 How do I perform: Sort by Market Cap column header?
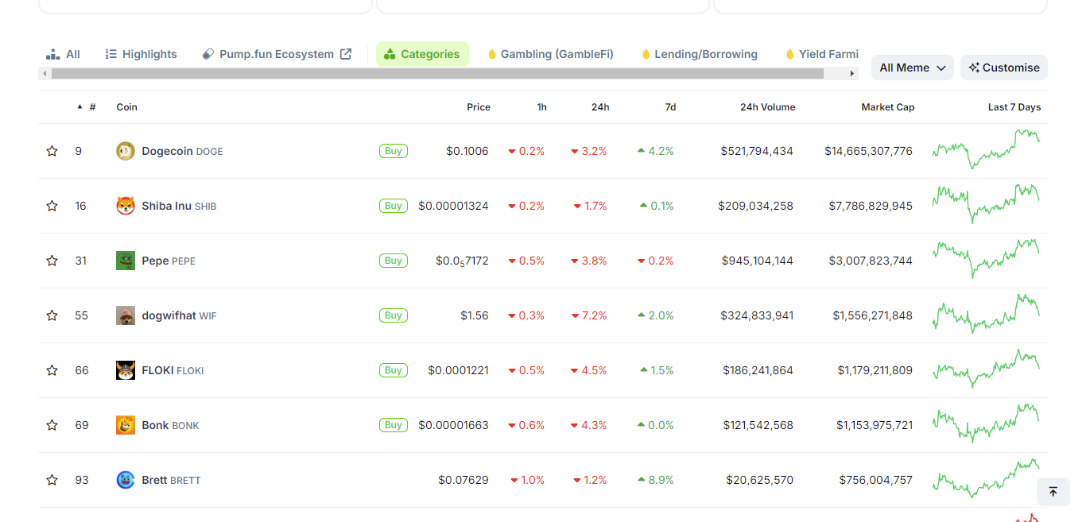(888, 106)
